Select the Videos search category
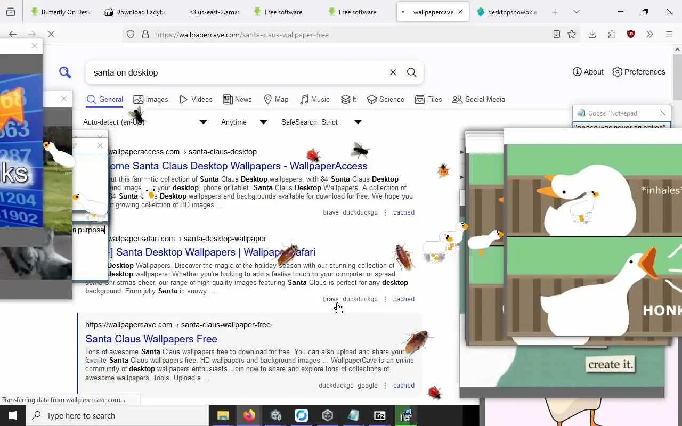This screenshot has width=682, height=426. pyautogui.click(x=196, y=100)
